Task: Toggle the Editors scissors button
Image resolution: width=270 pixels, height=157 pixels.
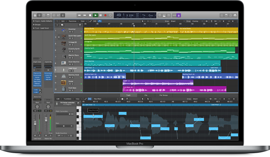Action: [63, 15]
